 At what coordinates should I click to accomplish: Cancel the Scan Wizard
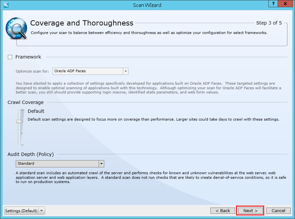point(278,211)
